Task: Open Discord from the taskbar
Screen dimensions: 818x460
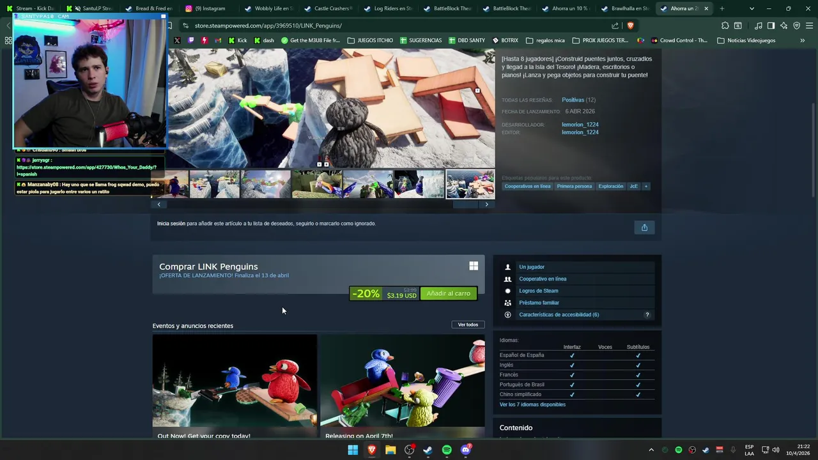Action: [466, 450]
